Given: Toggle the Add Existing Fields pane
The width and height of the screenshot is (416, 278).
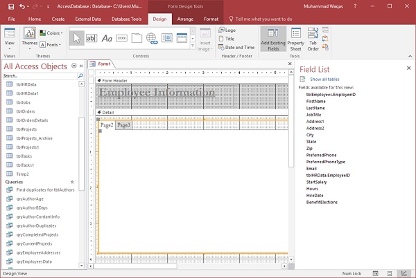Looking at the screenshot, I should pyautogui.click(x=272, y=39).
